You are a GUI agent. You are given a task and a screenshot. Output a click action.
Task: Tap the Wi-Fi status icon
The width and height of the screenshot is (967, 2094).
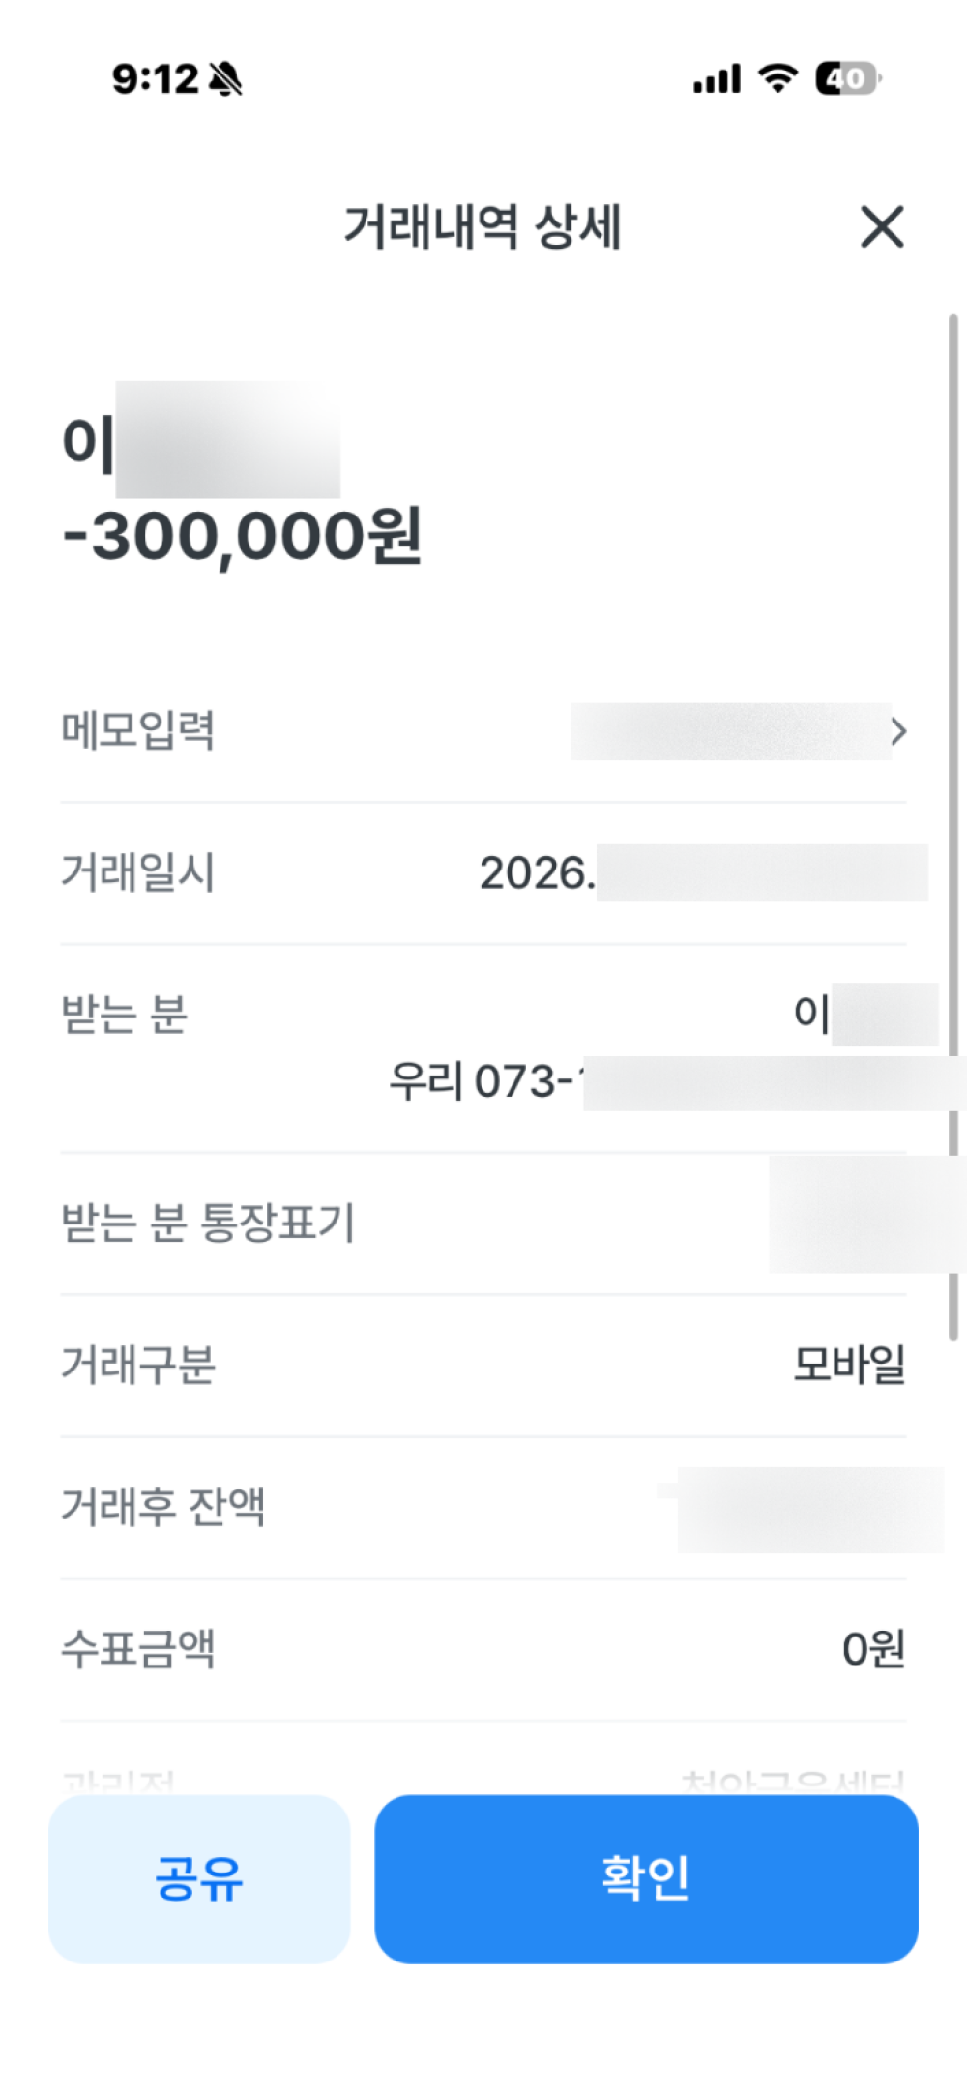(777, 78)
